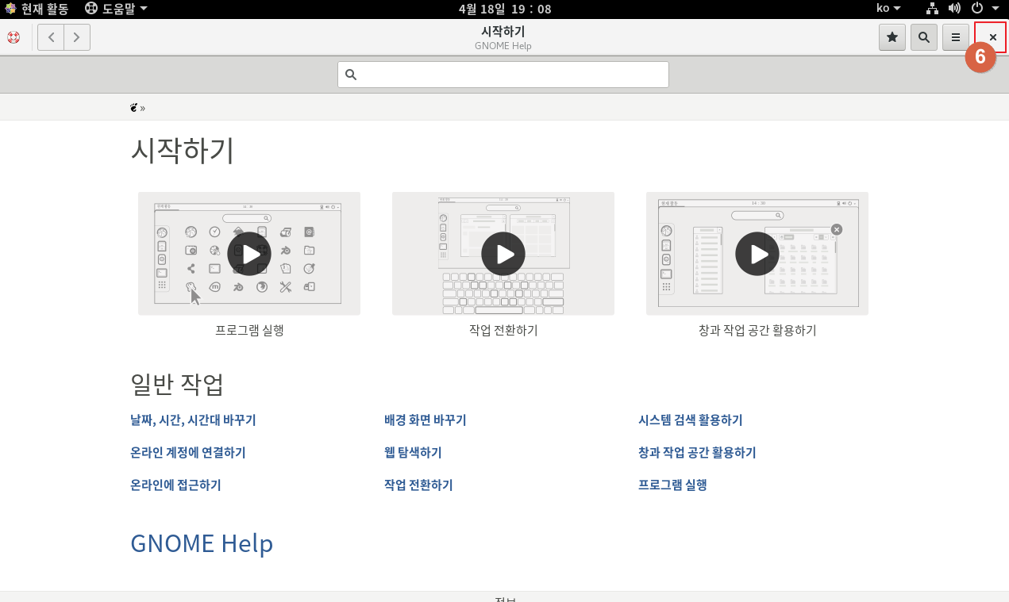The height and width of the screenshot is (602, 1009).
Task: Open the ko input source dropdown
Action: 888,9
